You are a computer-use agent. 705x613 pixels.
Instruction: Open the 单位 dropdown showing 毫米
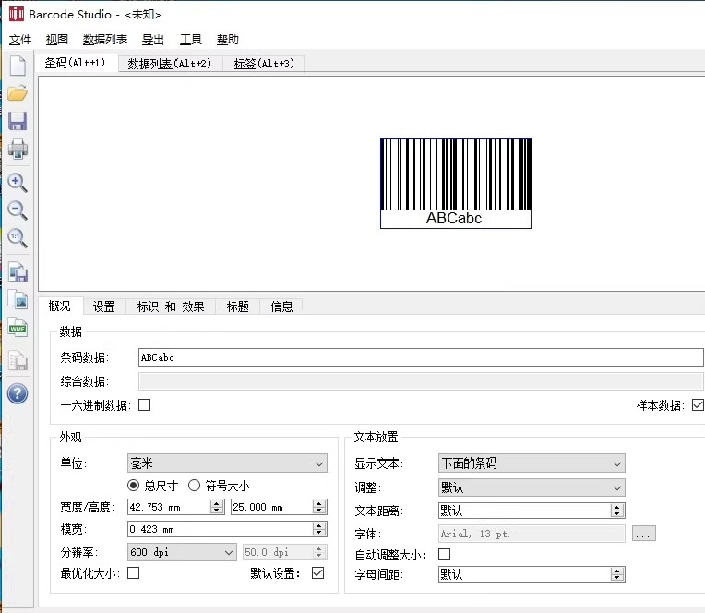pyautogui.click(x=228, y=463)
